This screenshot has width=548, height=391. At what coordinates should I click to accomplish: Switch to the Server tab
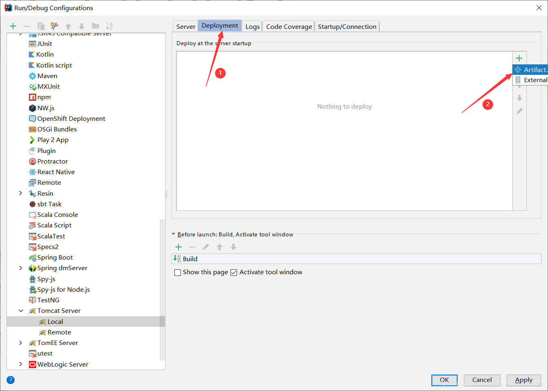186,26
